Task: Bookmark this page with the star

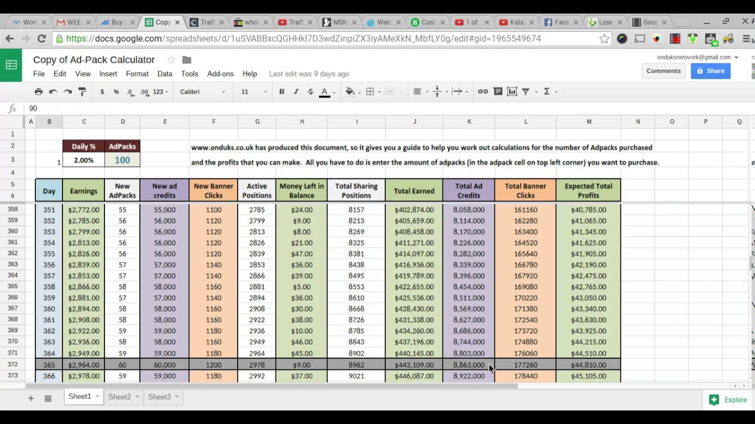Action: tap(604, 38)
